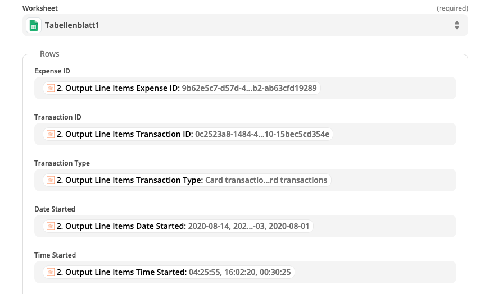
Task: Click the Transaction ID step icon
Action: pyautogui.click(x=51, y=134)
